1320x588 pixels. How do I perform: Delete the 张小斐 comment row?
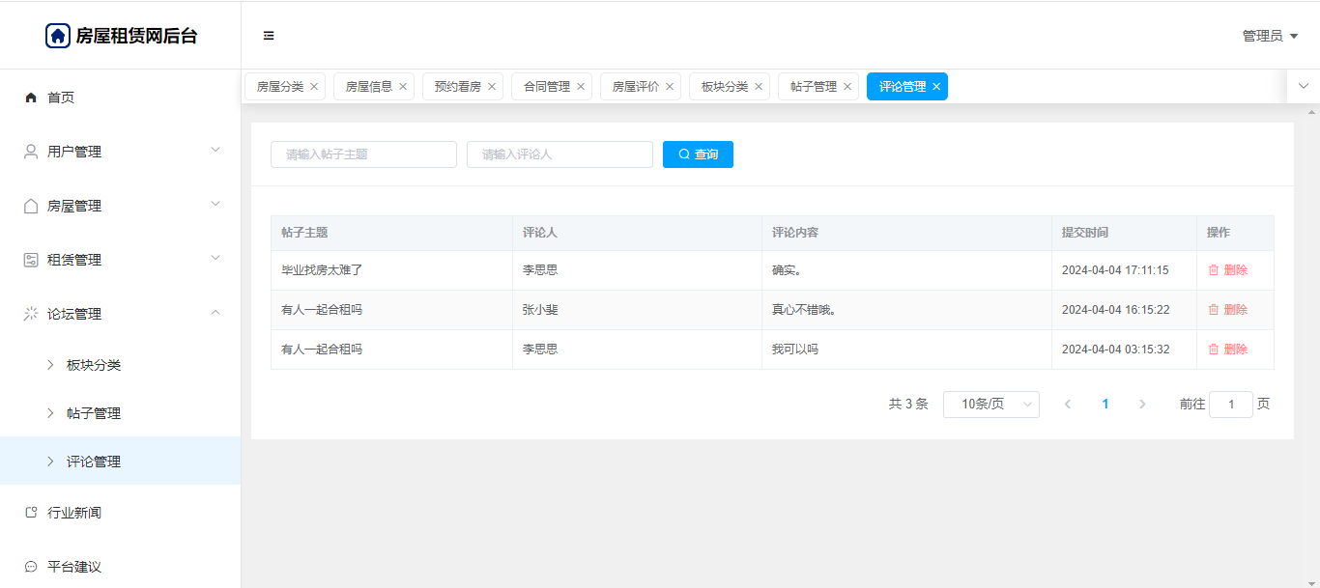pos(1227,310)
